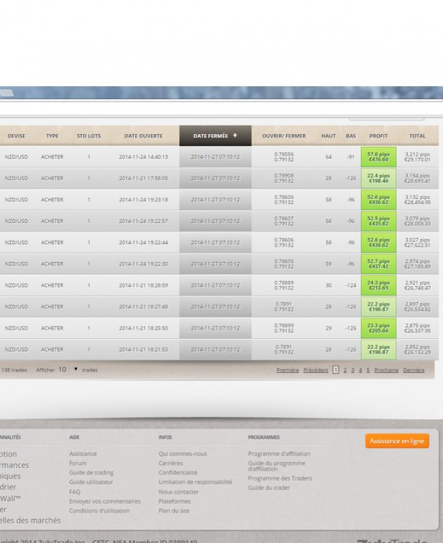Viewport: 443px width, 543px height.
Task: Open Programme des Traders link
Action: (280, 479)
